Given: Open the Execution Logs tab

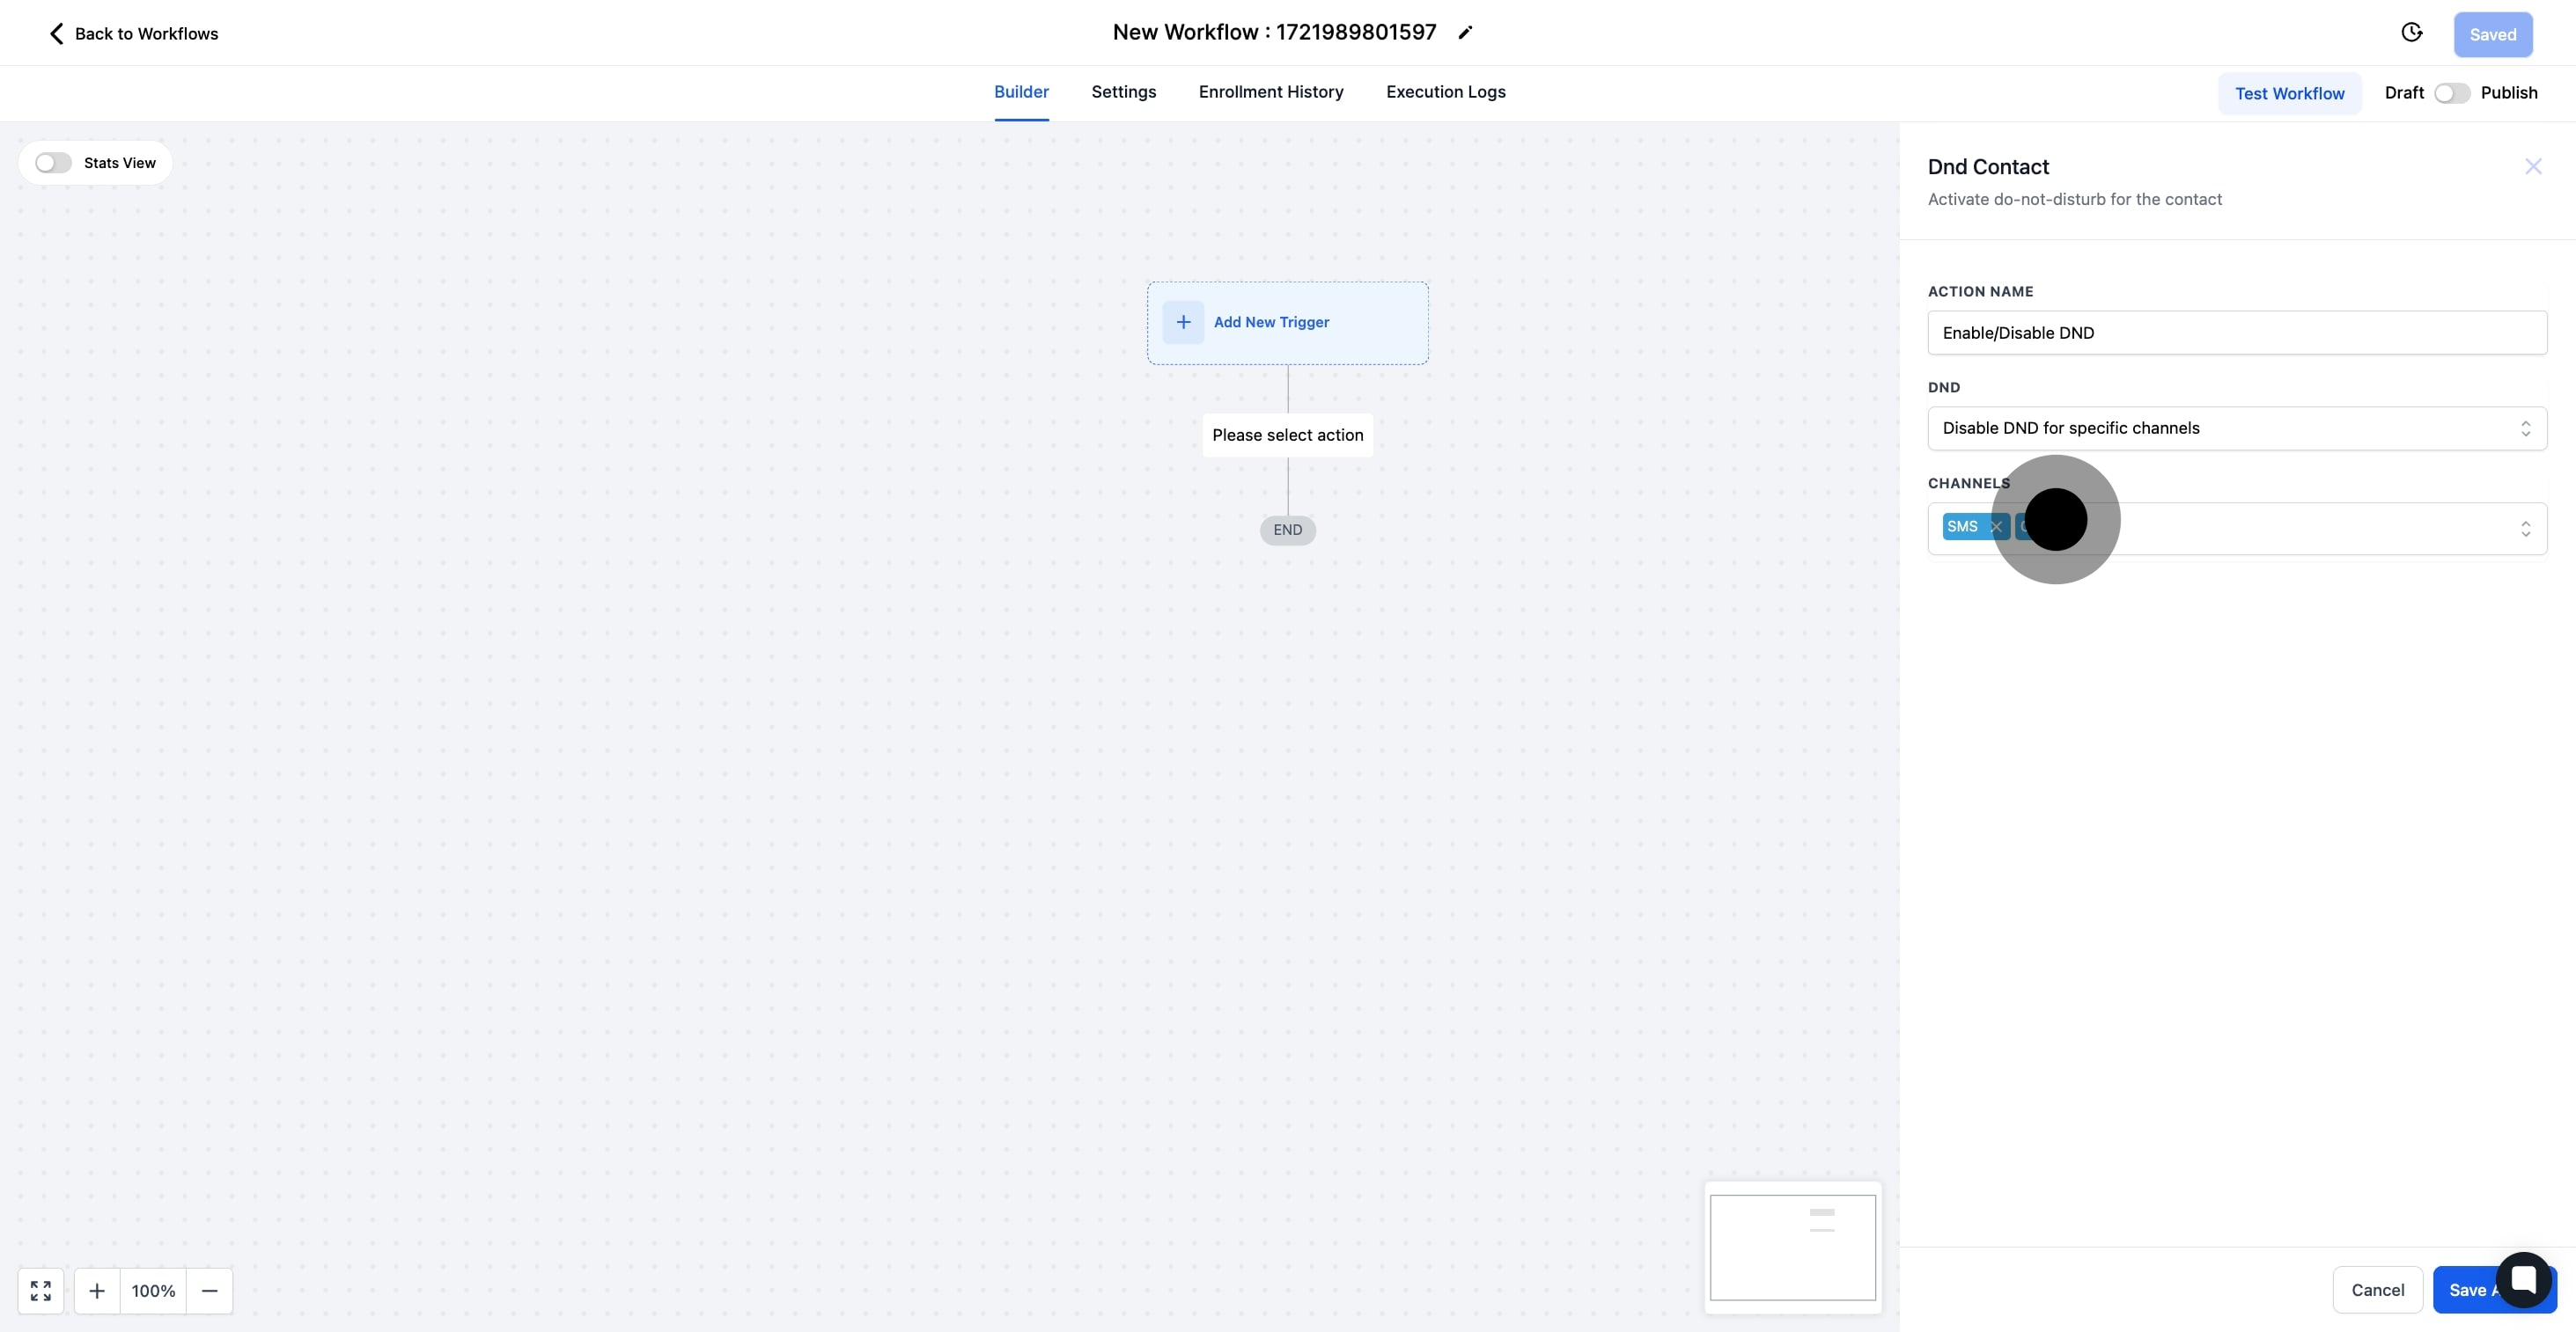Looking at the screenshot, I should point(1445,91).
